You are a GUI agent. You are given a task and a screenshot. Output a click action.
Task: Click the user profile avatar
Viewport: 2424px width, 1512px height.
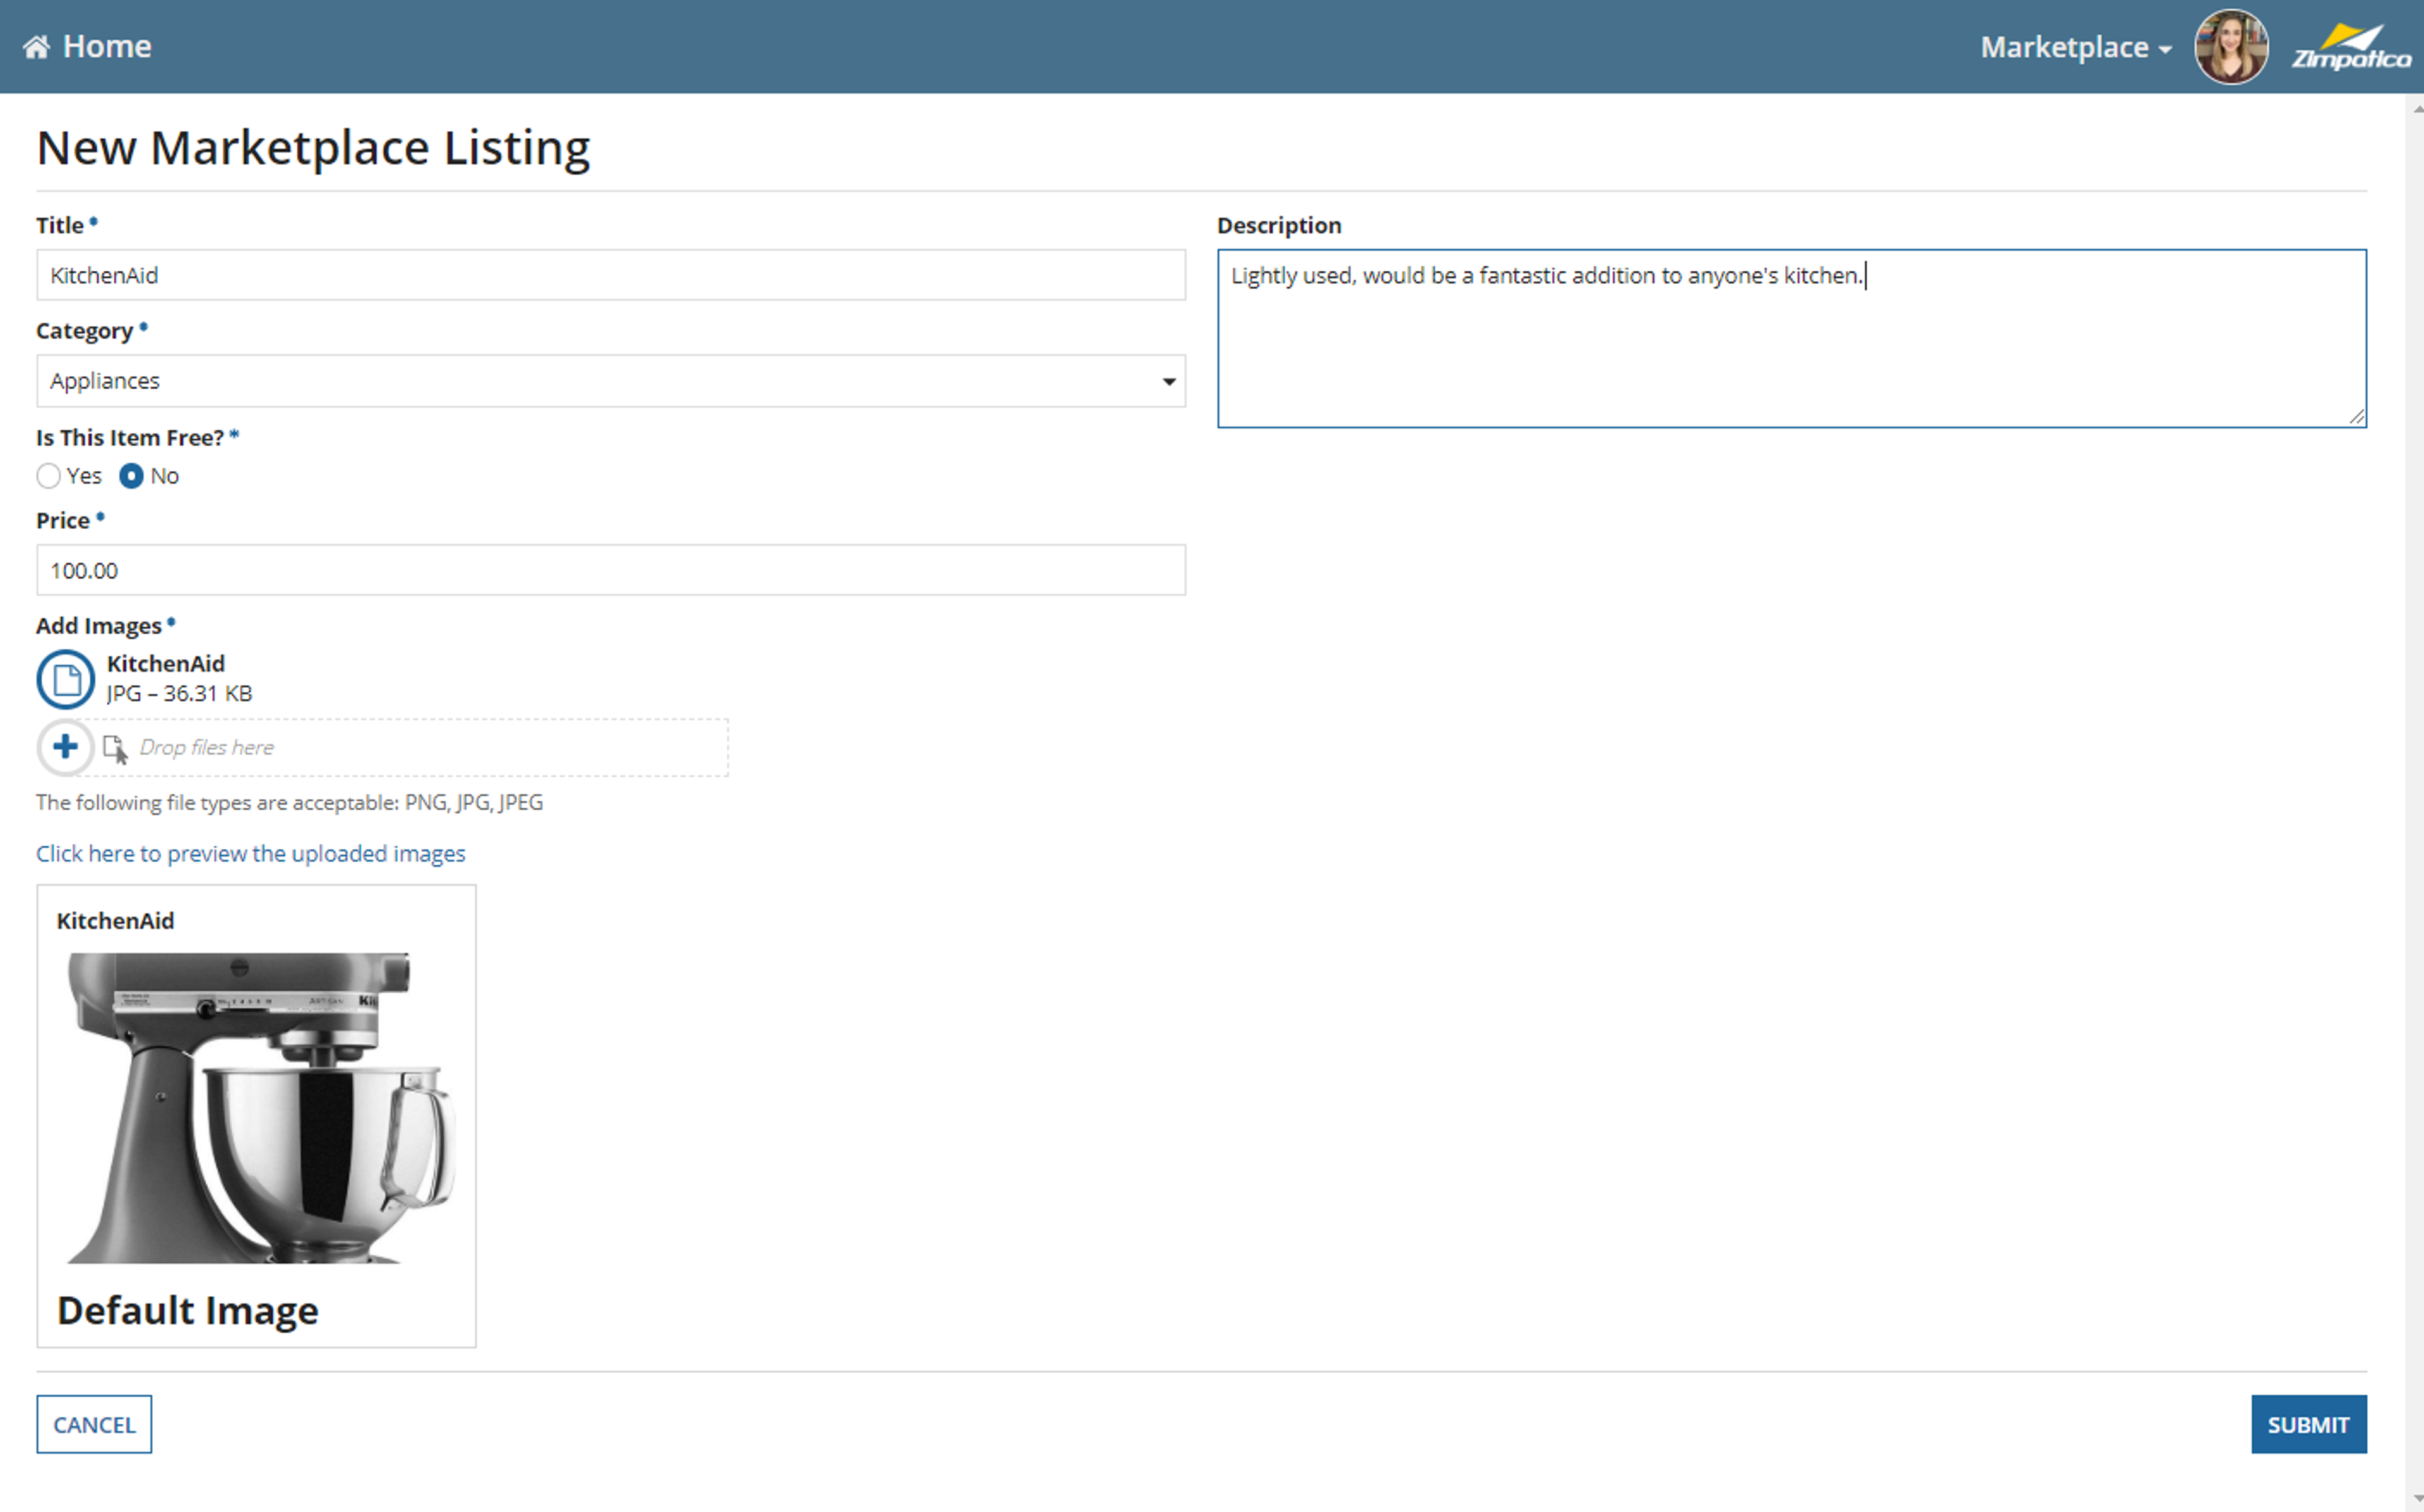point(2231,47)
